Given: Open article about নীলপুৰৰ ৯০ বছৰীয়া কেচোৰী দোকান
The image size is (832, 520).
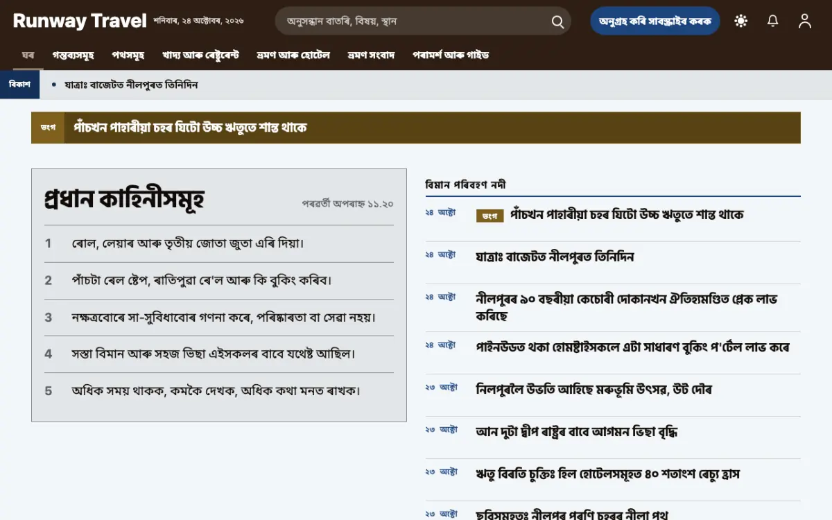Looking at the screenshot, I should [627, 307].
